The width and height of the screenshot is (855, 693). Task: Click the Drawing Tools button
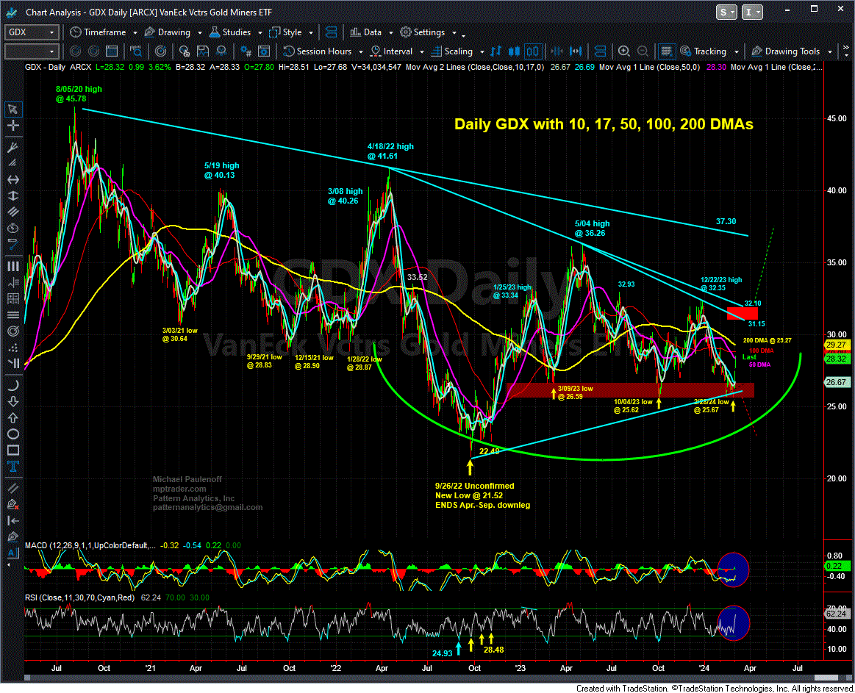coord(786,51)
